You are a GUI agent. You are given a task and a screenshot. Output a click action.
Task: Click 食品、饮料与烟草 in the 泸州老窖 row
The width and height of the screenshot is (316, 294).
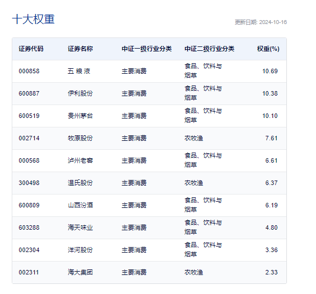pos(203,160)
